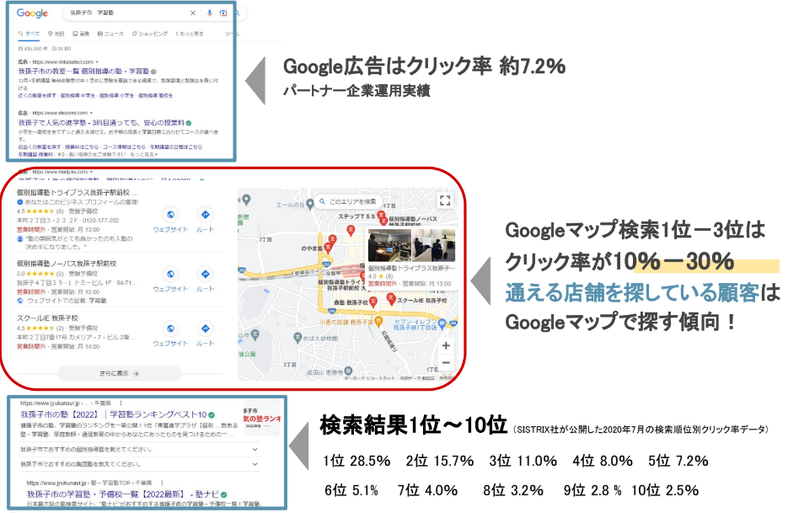Screen dimensions: 788x513
Task: Zoom out the map with minus button
Action: [x=446, y=363]
